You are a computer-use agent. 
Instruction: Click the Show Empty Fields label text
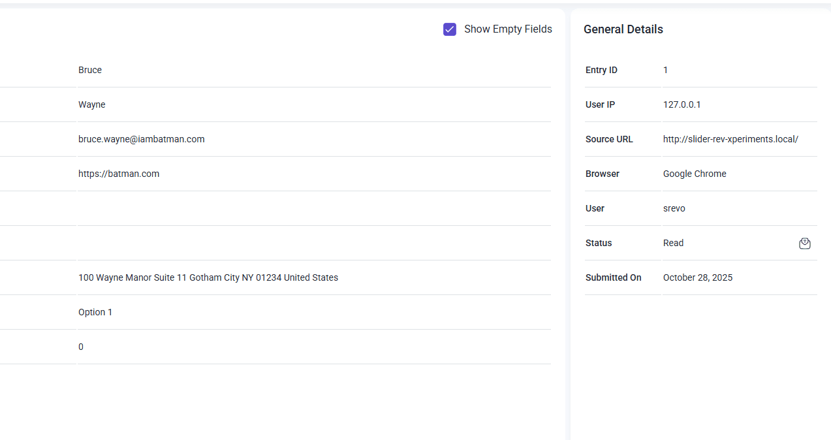(508, 29)
